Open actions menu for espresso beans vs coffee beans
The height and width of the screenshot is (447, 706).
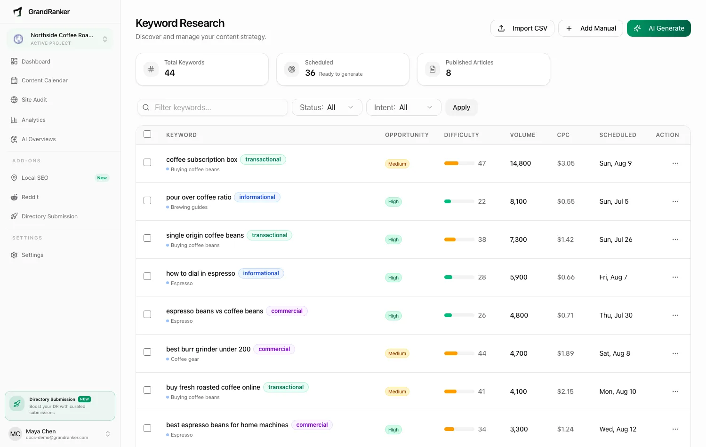(675, 315)
